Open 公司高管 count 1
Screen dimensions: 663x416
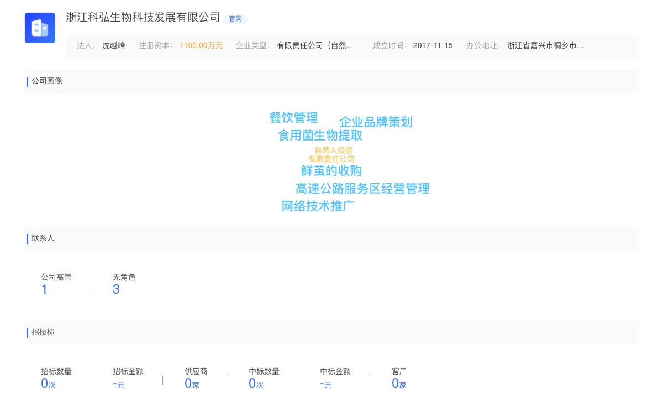point(44,289)
